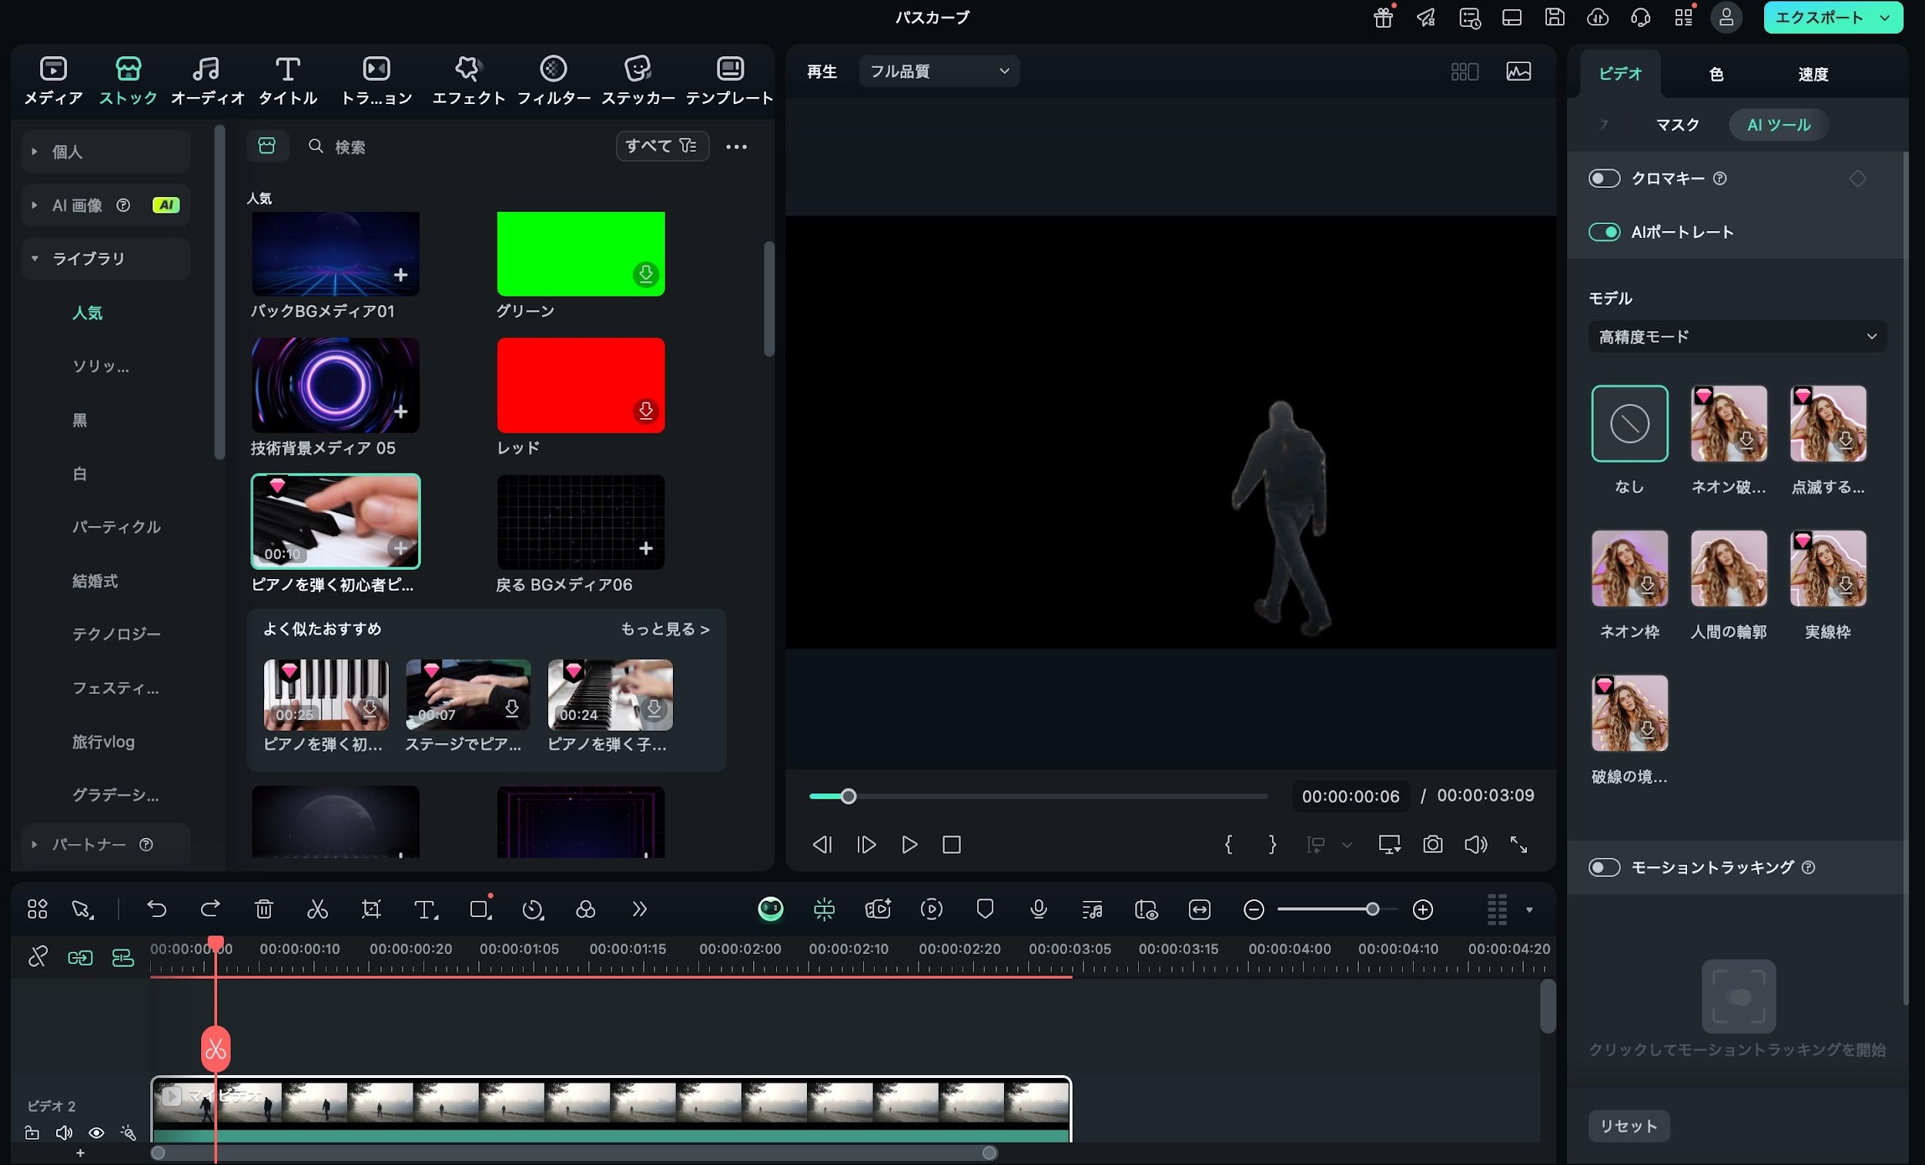The height and width of the screenshot is (1165, 1925).
Task: Click the cloud upload icon
Action: click(x=1598, y=17)
